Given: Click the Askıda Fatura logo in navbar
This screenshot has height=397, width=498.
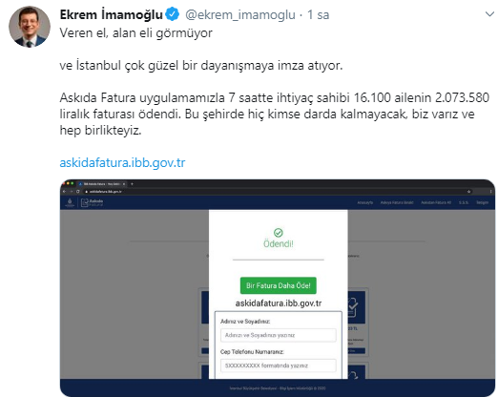Looking at the screenshot, I should pyautogui.click(x=92, y=202).
